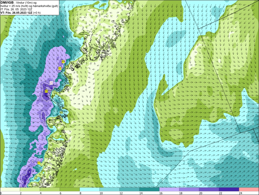Choose the 10–12 m/s turquoise legend swatch
259x195 pixels.
pos(110,189)
